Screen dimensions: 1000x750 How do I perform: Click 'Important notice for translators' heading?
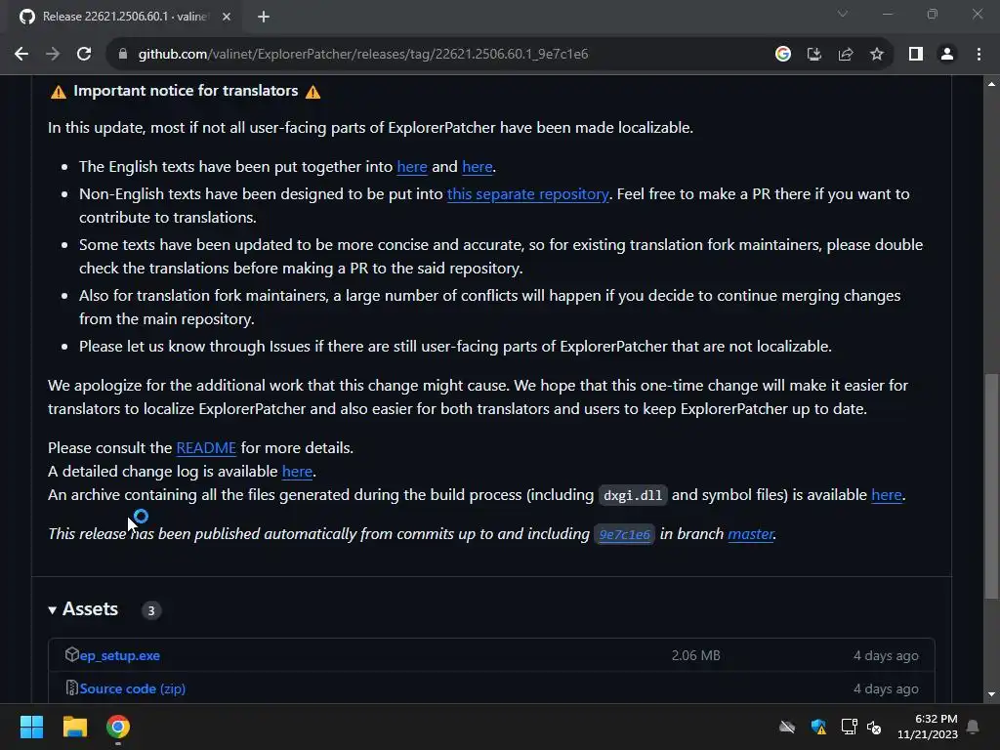pyautogui.click(x=186, y=91)
